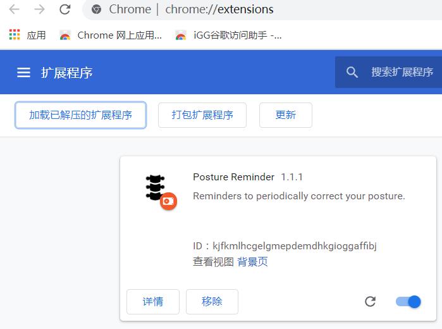The height and width of the screenshot is (329, 442).
Task: Click the 打包扩展程序 button
Action: pos(202,115)
